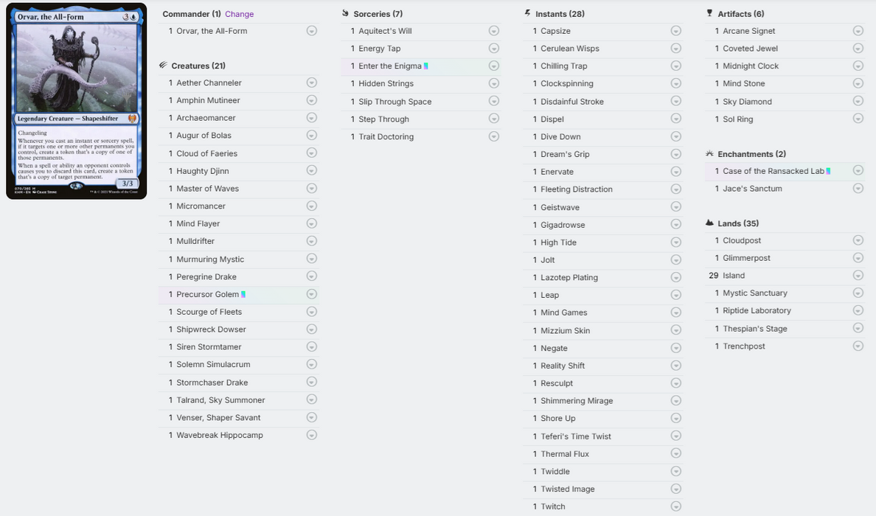Open the Commander Orvar, the All-Form entry
This screenshot has height=516, width=876.
click(211, 31)
